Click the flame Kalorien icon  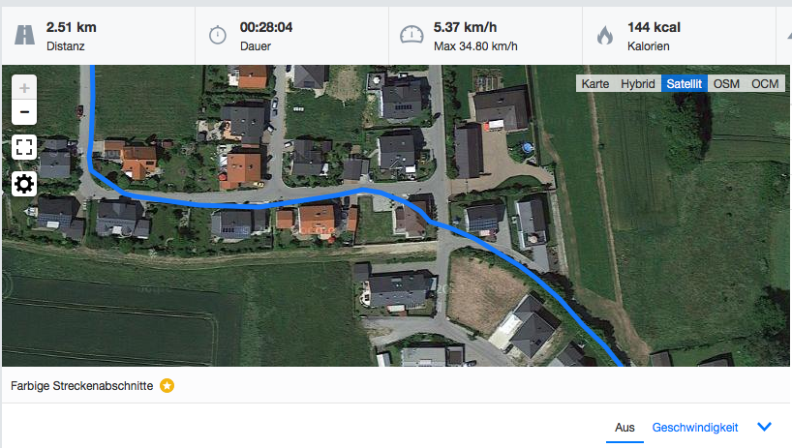605,35
